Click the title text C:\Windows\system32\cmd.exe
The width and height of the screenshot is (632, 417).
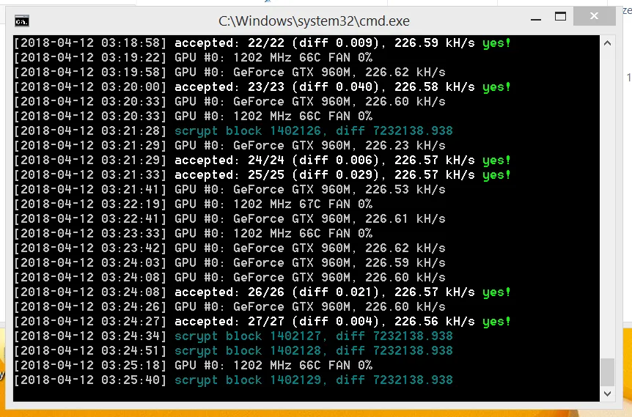click(x=314, y=21)
